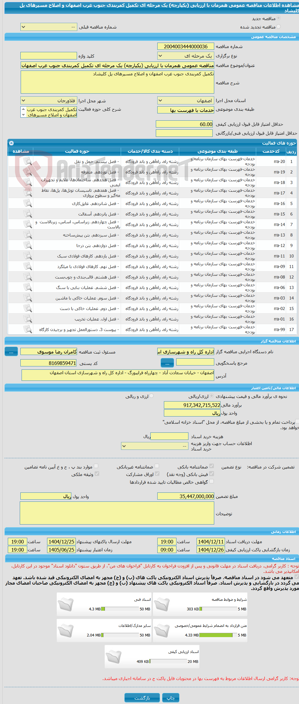Toggle گواهی خالص مطالبات تایید شده checkbox
299x704 pixels.
click(212, 481)
